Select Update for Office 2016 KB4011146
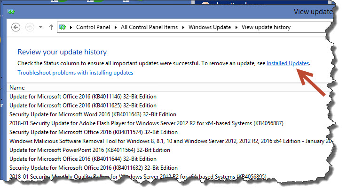 [83, 97]
